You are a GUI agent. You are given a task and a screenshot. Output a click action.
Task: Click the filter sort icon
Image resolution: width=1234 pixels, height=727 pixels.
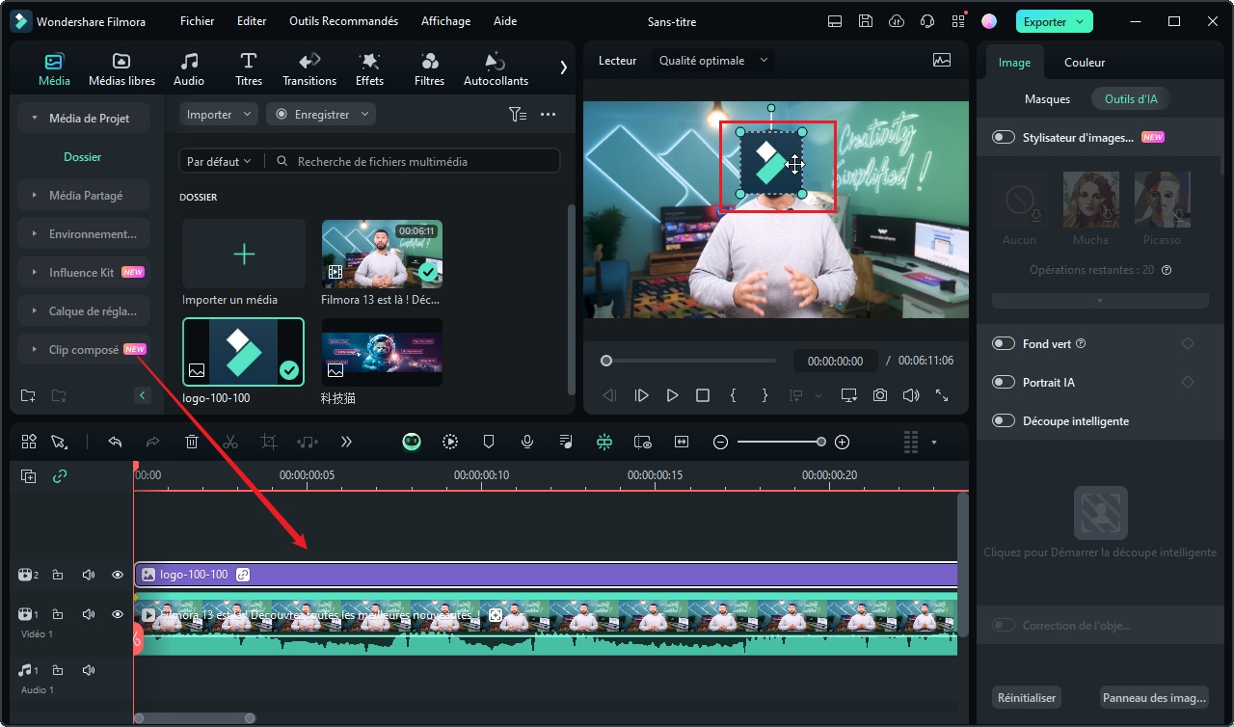pyautogui.click(x=518, y=114)
